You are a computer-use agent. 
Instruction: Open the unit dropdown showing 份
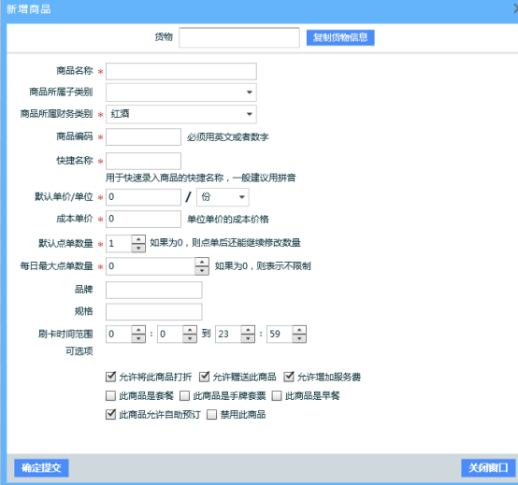[223, 197]
